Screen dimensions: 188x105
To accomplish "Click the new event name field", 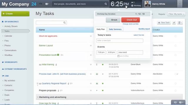I will point(130,52).
